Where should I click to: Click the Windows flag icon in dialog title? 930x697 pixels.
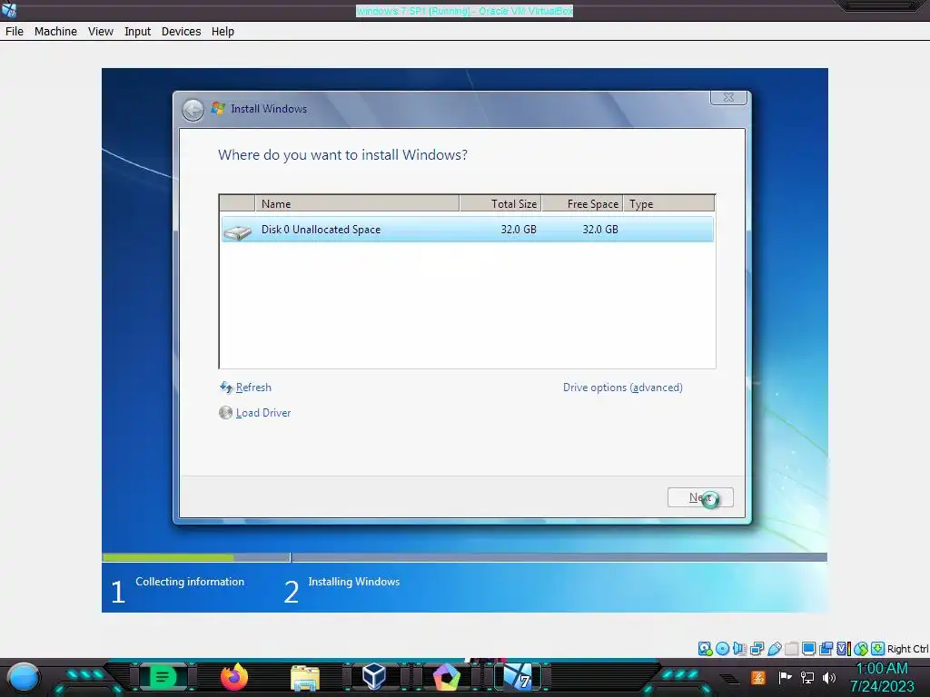point(218,109)
